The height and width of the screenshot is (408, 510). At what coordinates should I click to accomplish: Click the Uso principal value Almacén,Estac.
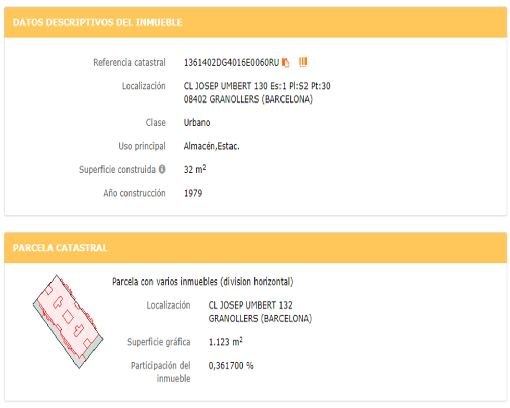(x=212, y=146)
